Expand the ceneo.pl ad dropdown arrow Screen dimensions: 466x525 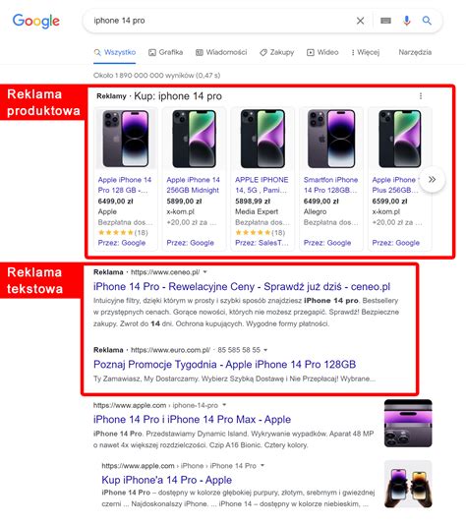pos(204,272)
